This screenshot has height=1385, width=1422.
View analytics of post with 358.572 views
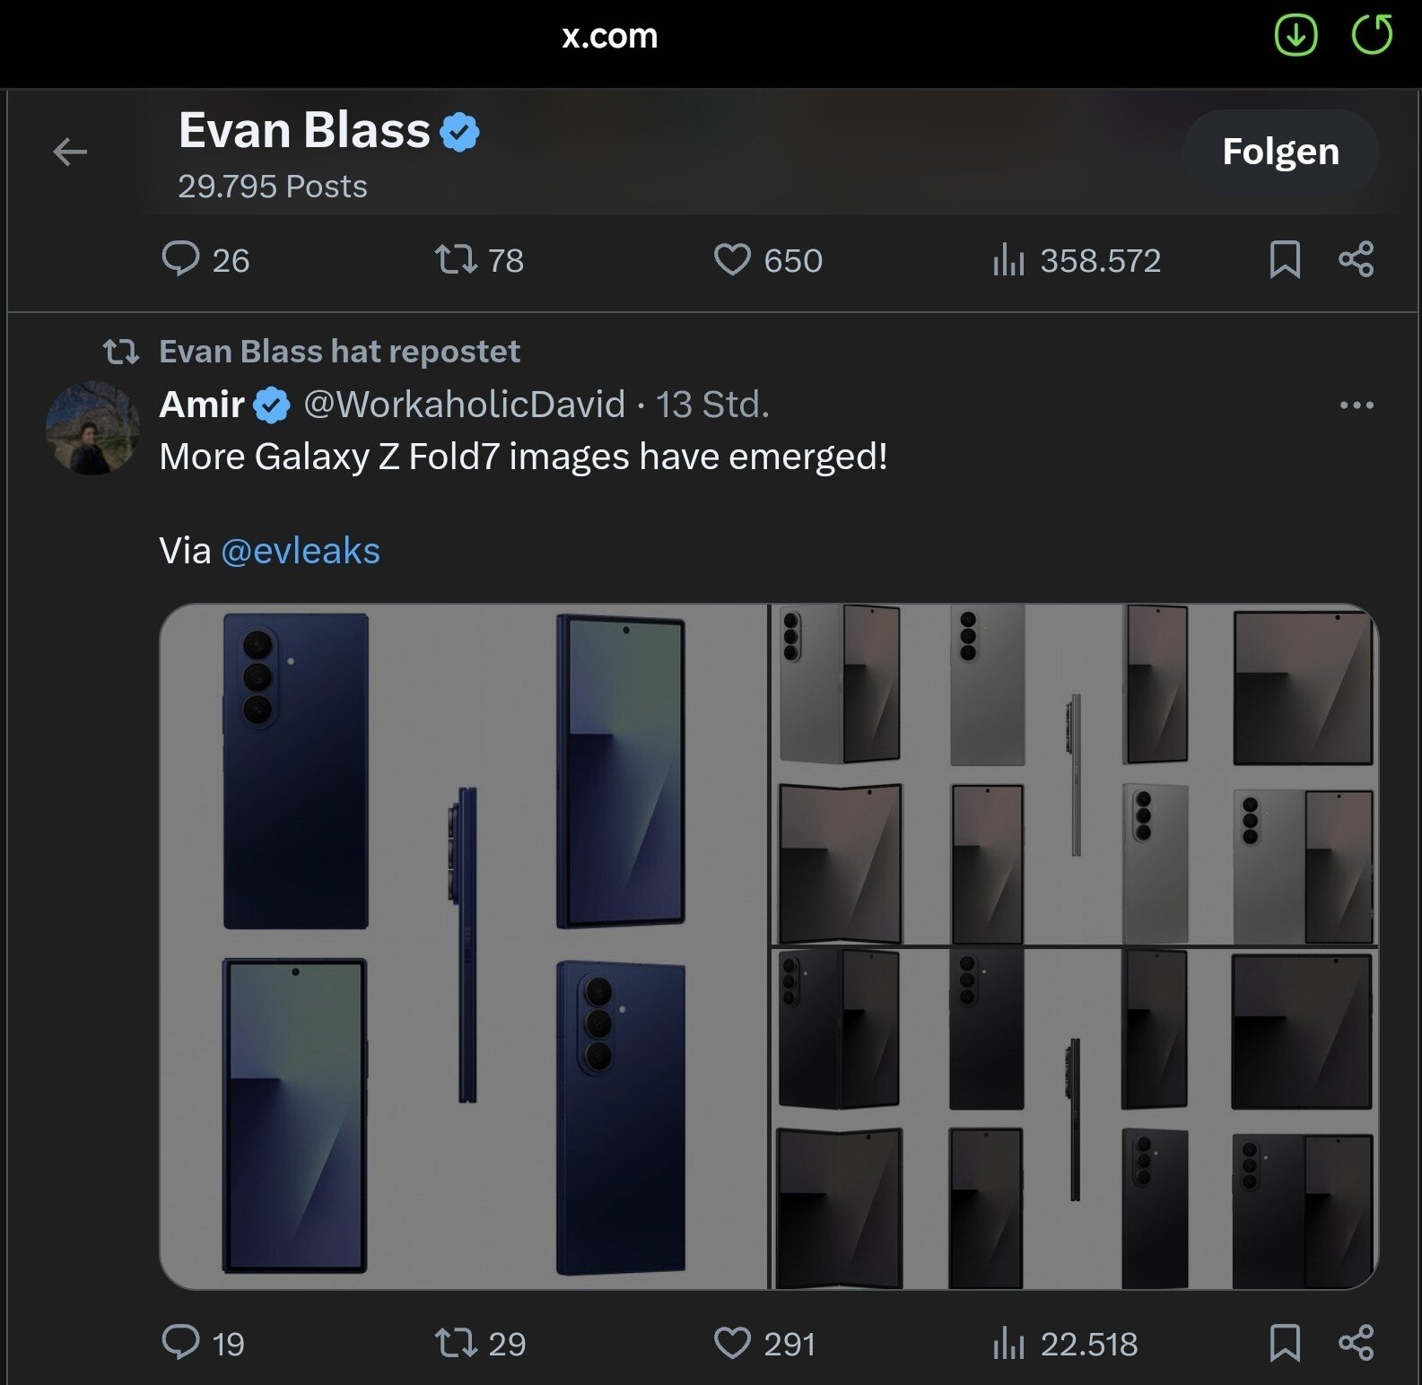(x=1008, y=260)
